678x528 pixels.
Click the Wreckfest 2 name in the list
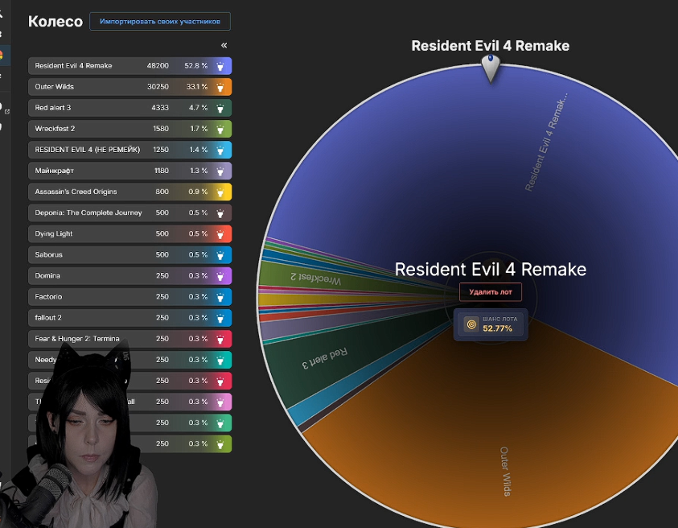(x=55, y=129)
